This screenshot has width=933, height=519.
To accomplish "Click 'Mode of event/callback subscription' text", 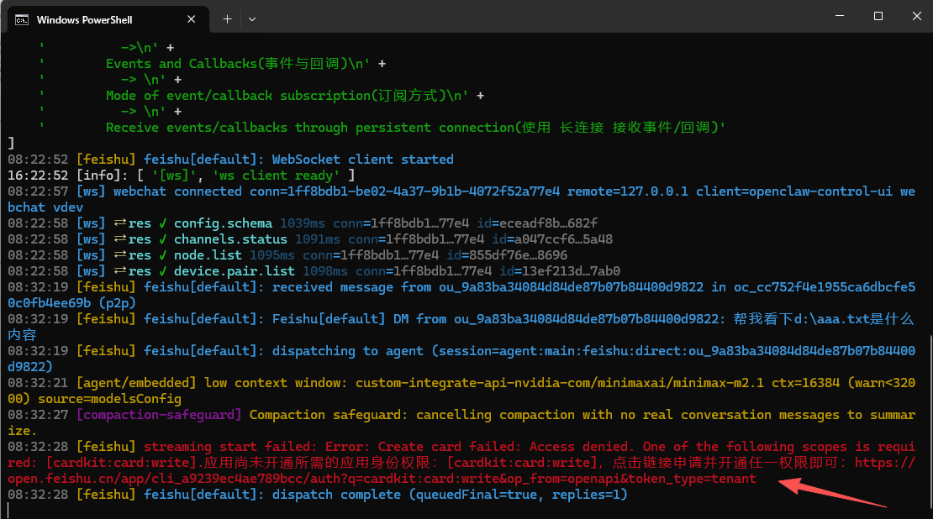I will pyautogui.click(x=237, y=96).
